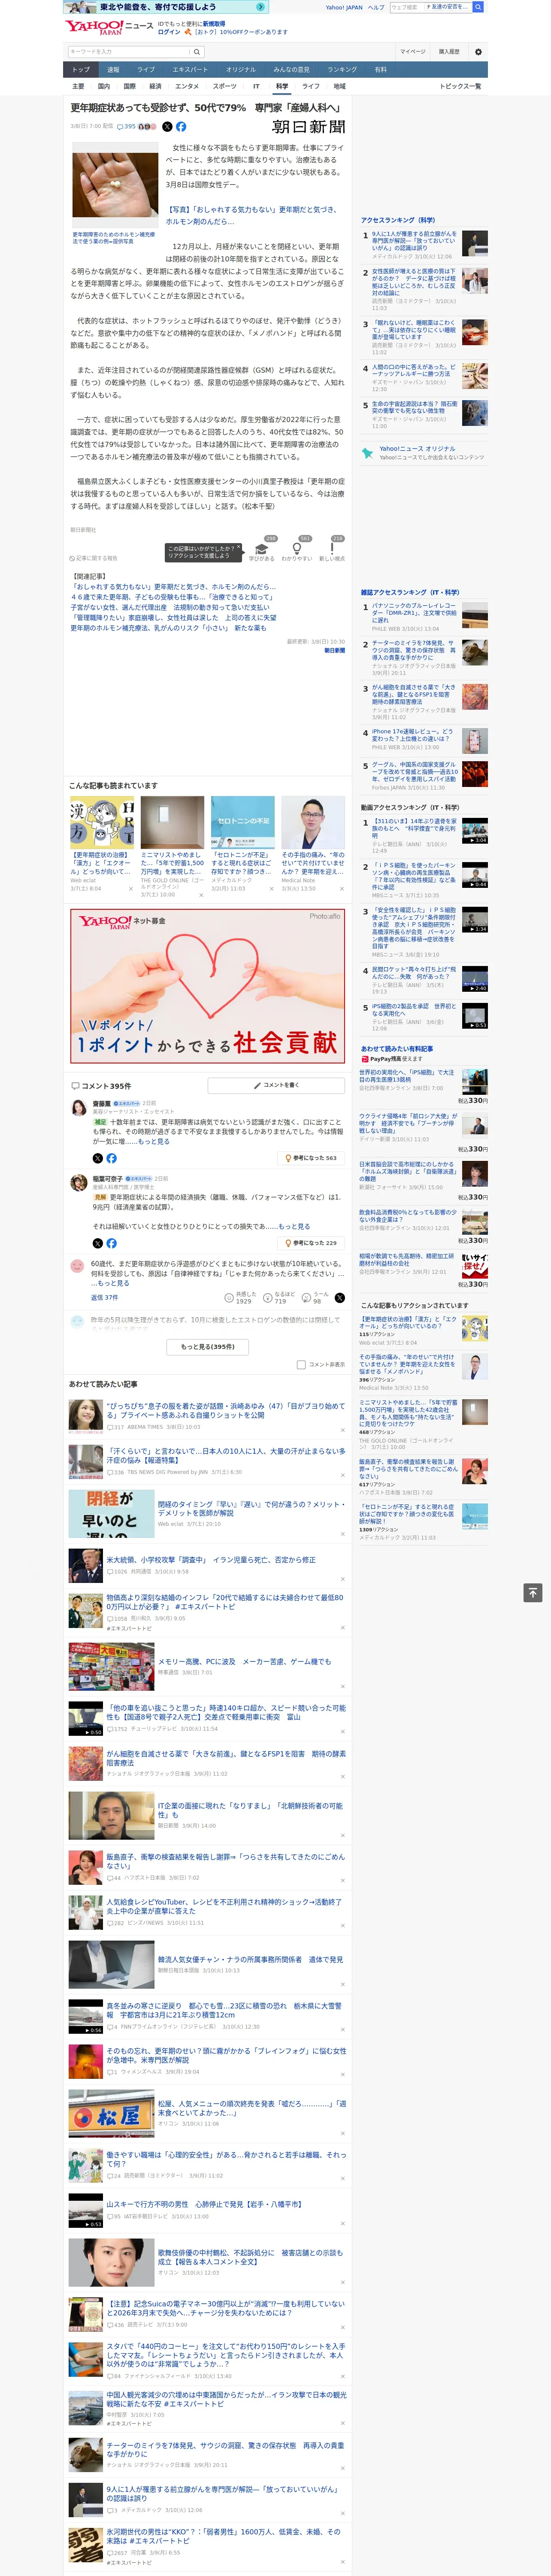Share the 60歳代 user comment on X

pos(340,1298)
